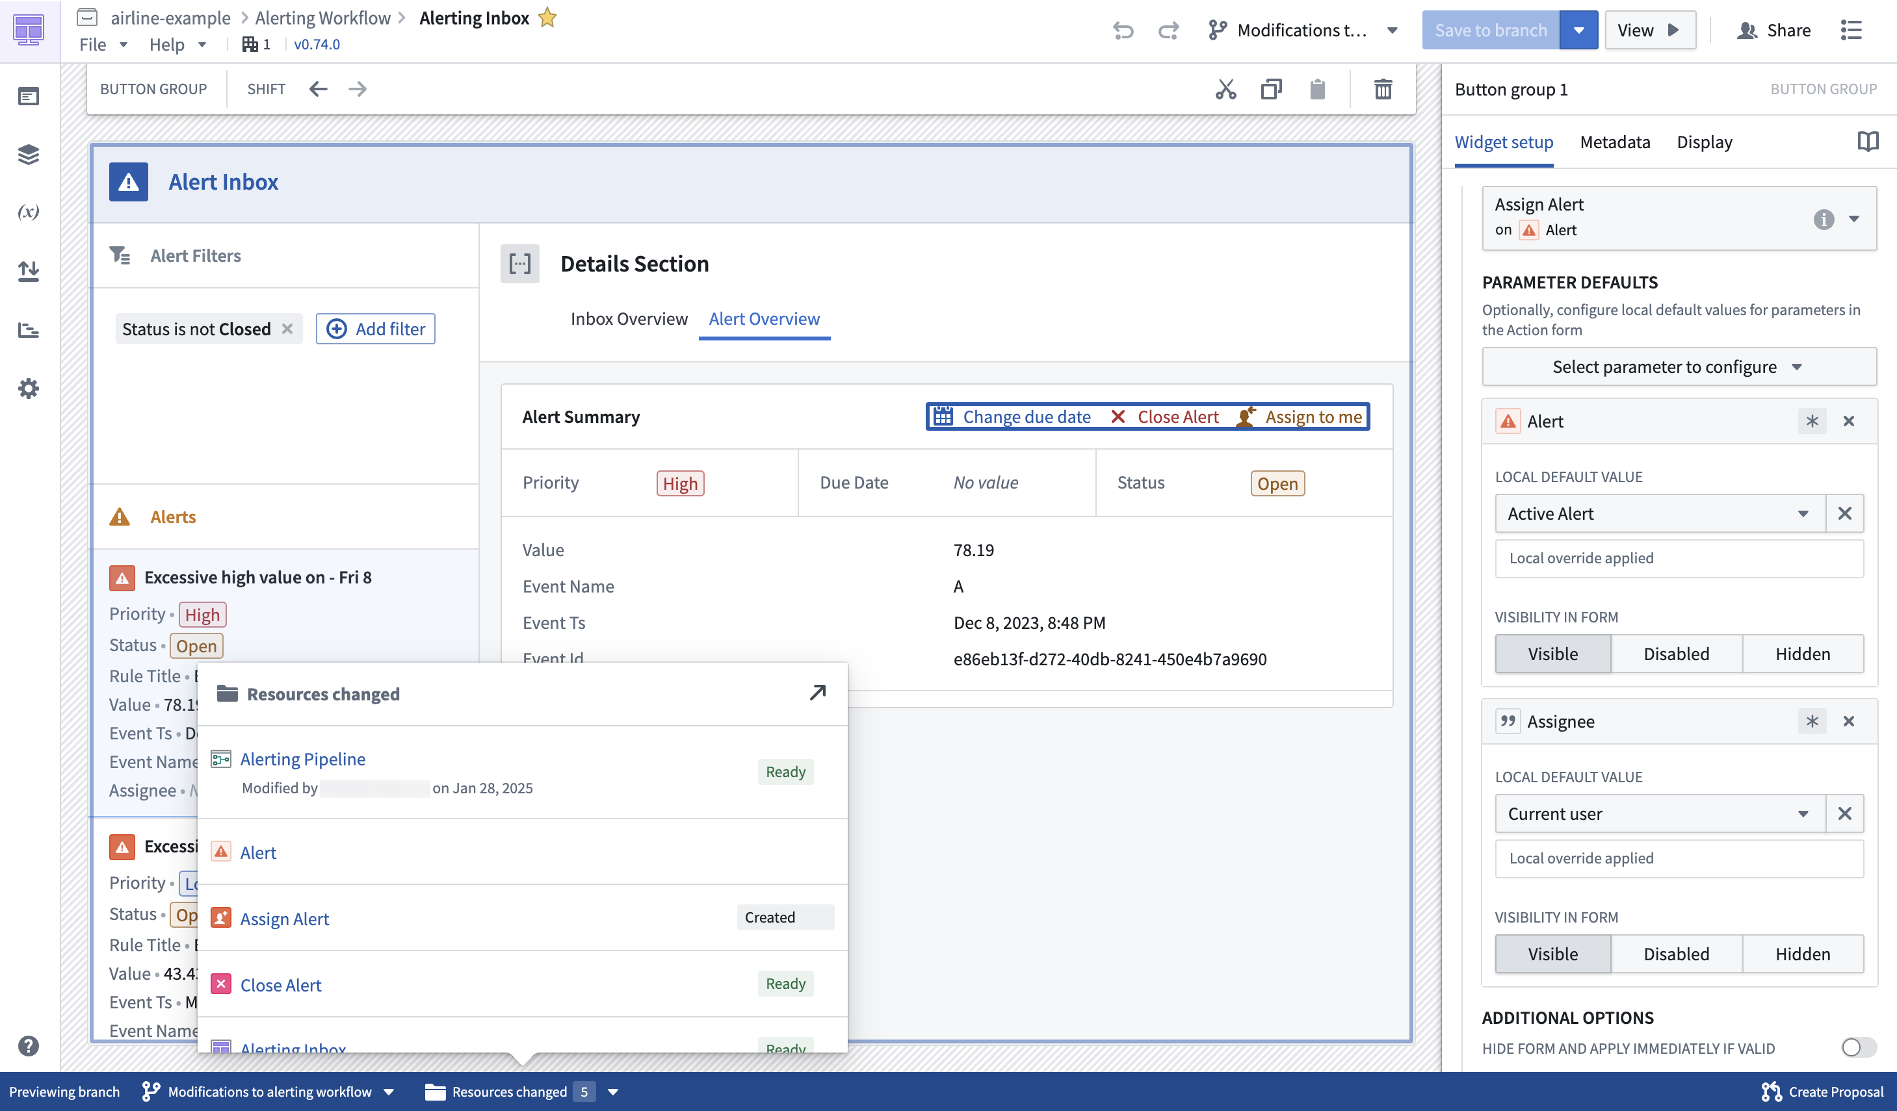Open the Widget setup documentation book icon
This screenshot has width=1897, height=1111.
coord(1868,140)
